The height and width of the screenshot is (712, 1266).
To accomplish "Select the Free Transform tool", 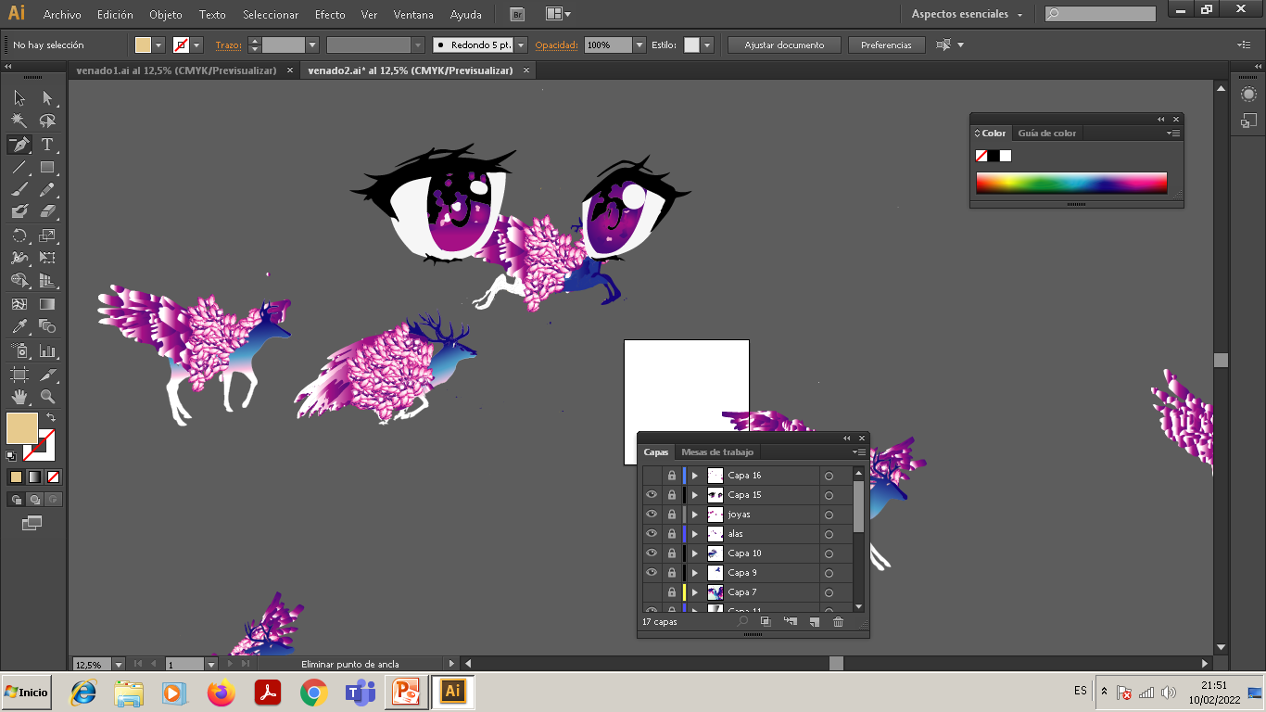I will click(47, 258).
